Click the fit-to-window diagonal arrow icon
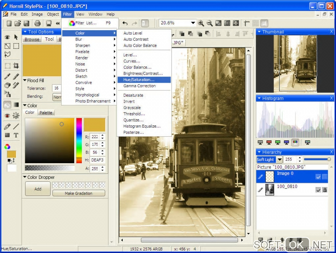This screenshot has width=336, height=253. click(218, 23)
